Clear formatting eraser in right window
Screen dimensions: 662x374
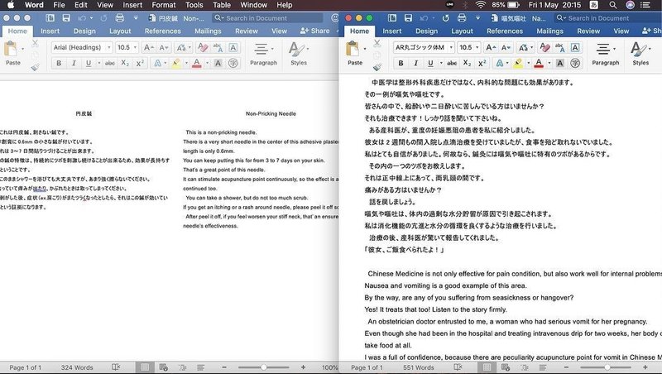(x=544, y=48)
